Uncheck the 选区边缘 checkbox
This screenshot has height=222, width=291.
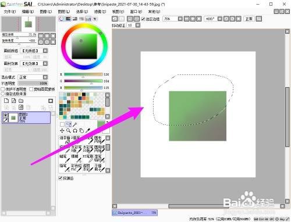click(143, 19)
